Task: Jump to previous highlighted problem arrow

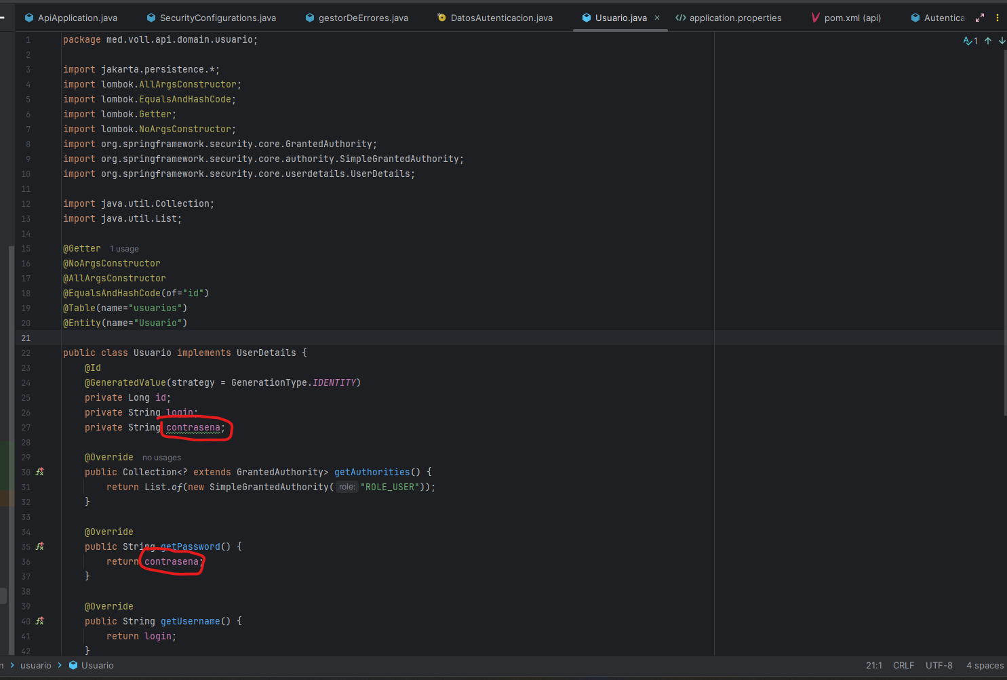Action: coord(988,41)
